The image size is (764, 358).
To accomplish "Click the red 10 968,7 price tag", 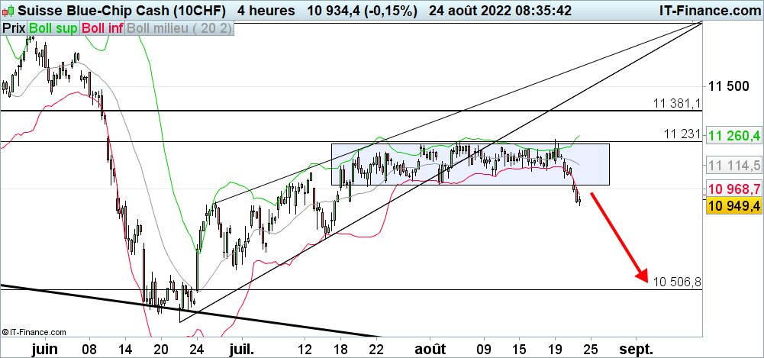I will 734,189.
